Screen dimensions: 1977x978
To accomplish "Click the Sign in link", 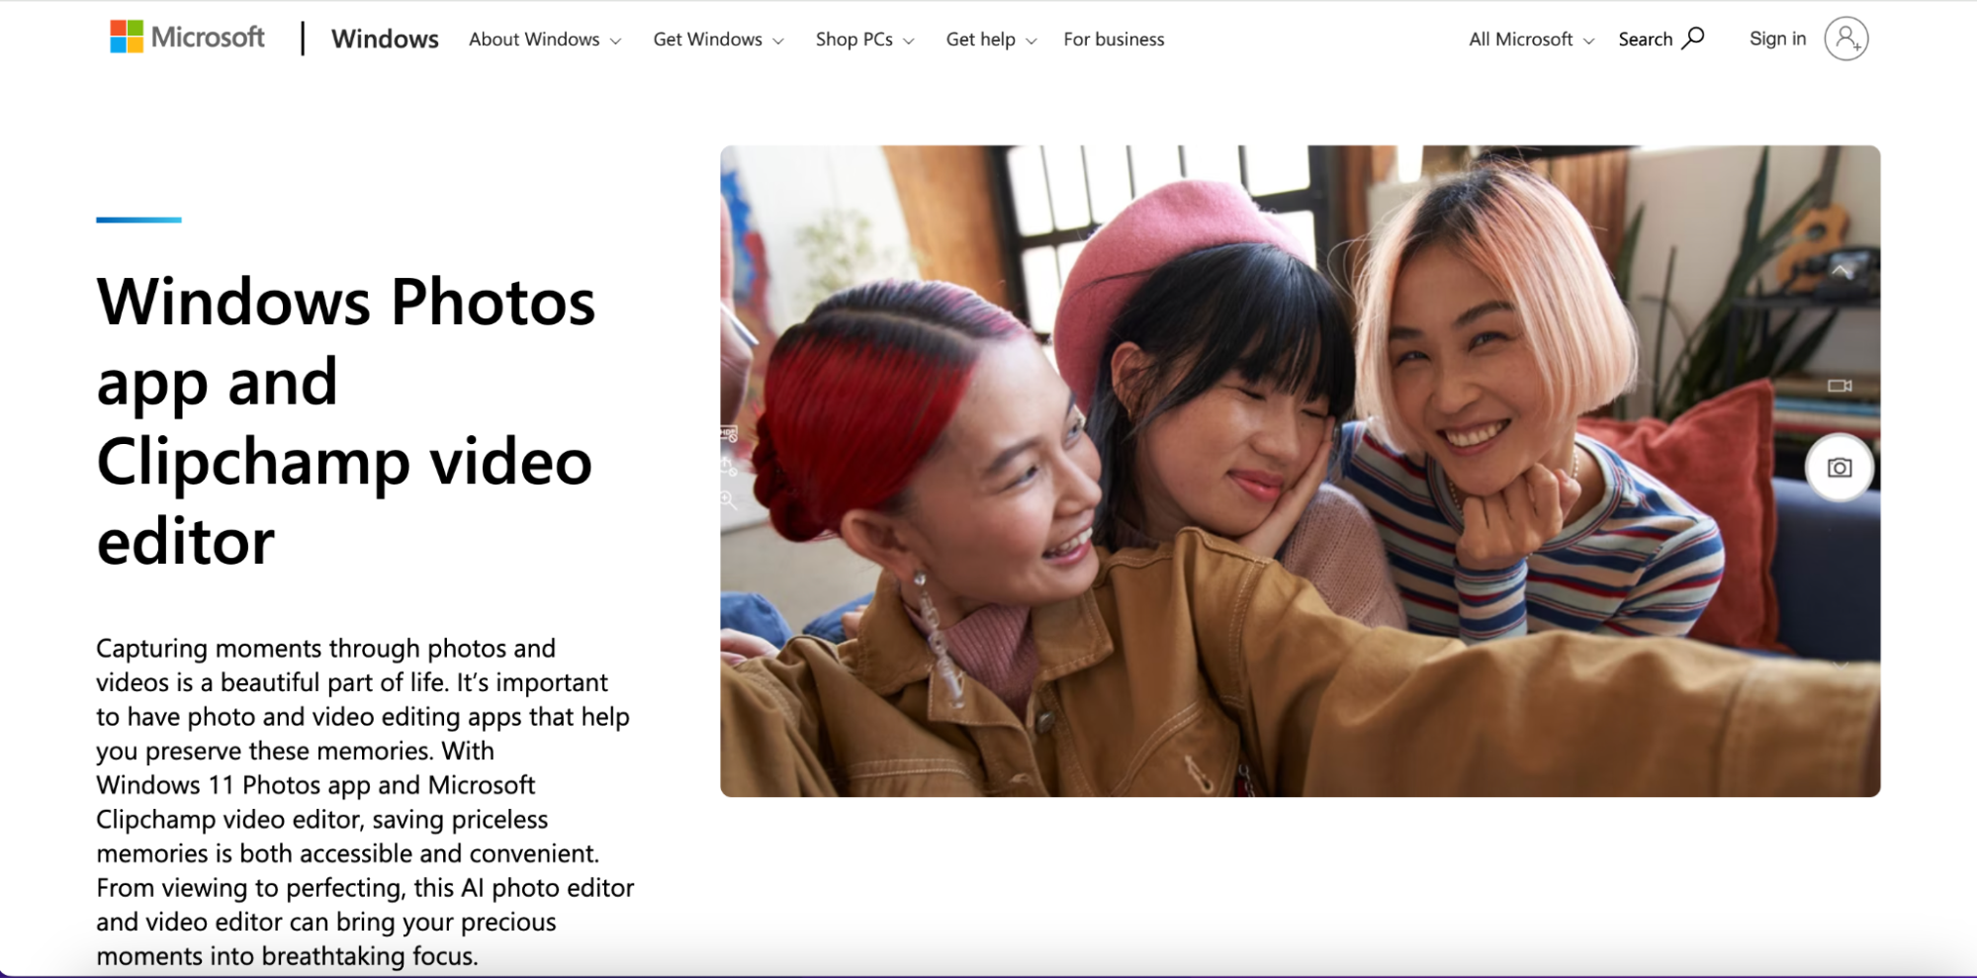I will coord(1777,39).
